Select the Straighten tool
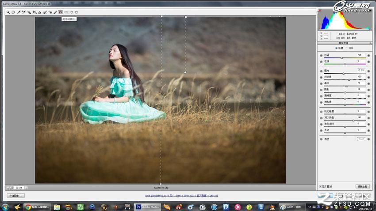This screenshot has height=211, width=376. [x=39, y=12]
